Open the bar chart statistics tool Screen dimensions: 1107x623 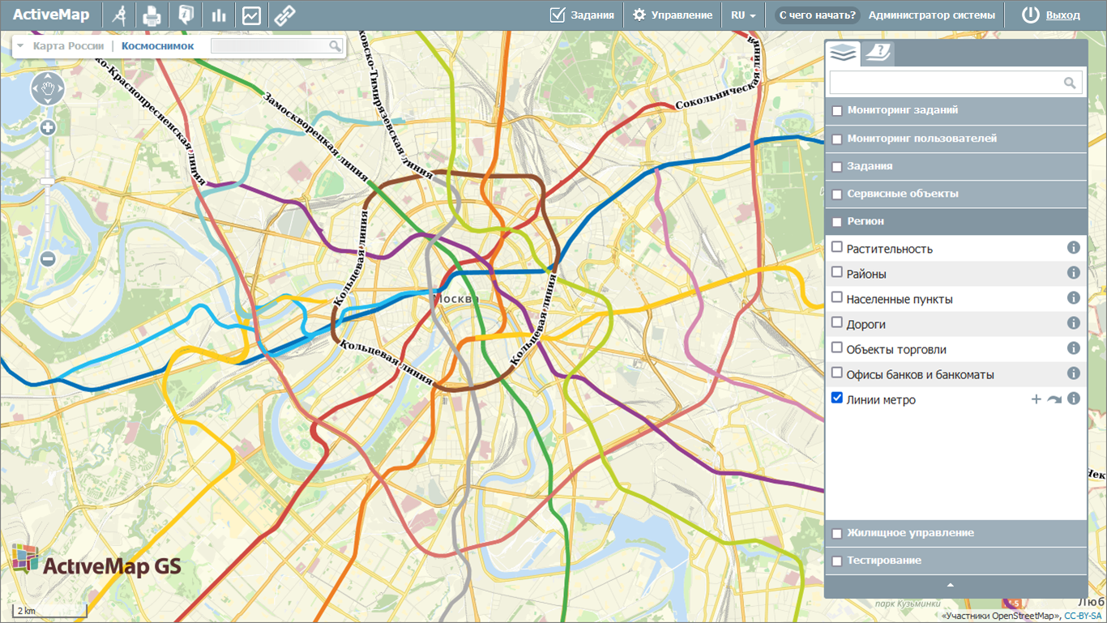(218, 15)
